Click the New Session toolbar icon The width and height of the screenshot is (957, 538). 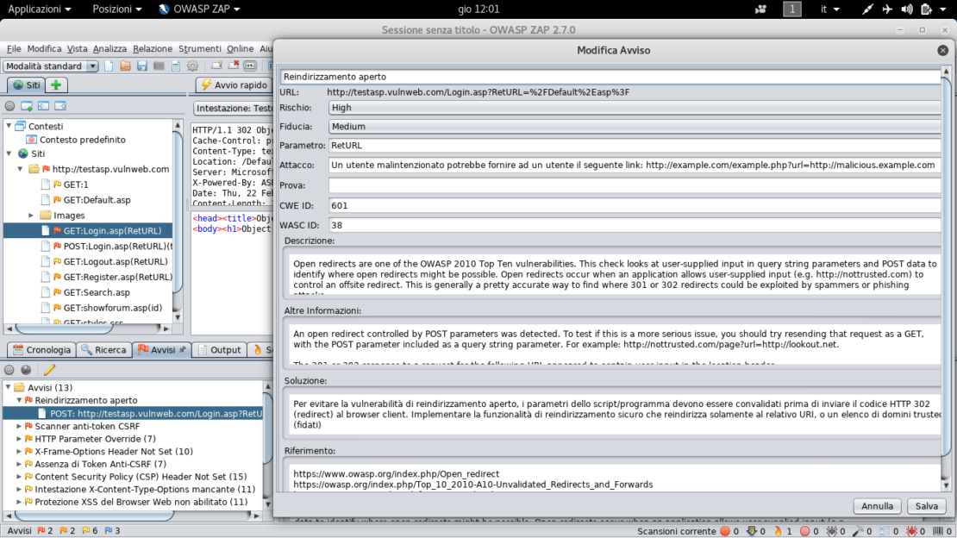109,66
